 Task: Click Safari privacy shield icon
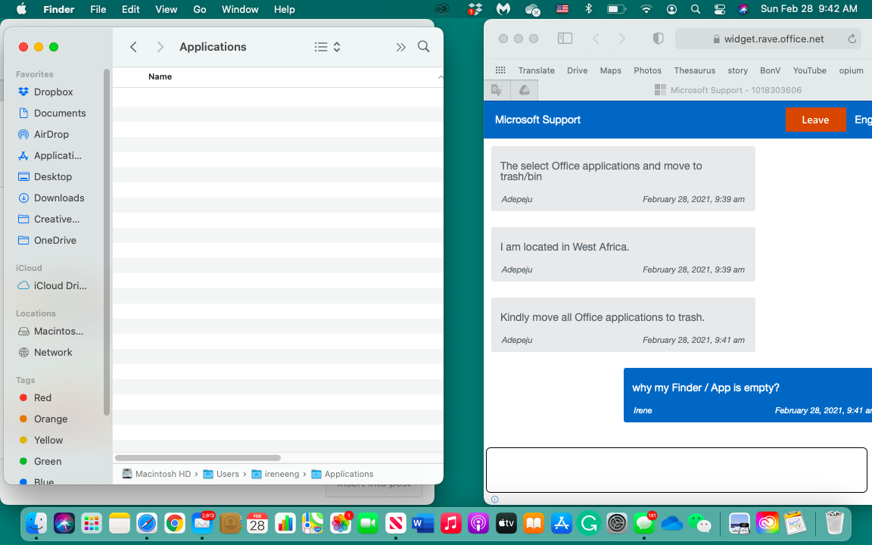coord(658,39)
